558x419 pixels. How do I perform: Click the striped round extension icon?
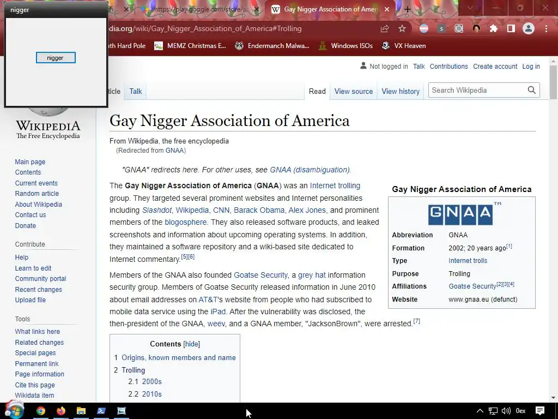[x=424, y=28]
